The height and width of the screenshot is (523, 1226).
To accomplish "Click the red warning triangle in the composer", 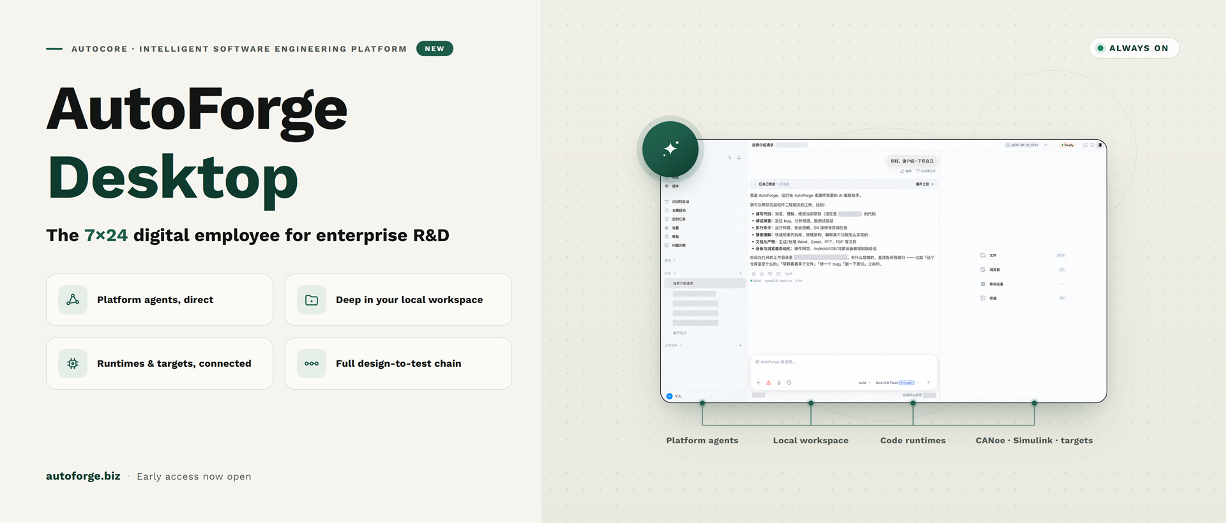I will click(x=769, y=383).
